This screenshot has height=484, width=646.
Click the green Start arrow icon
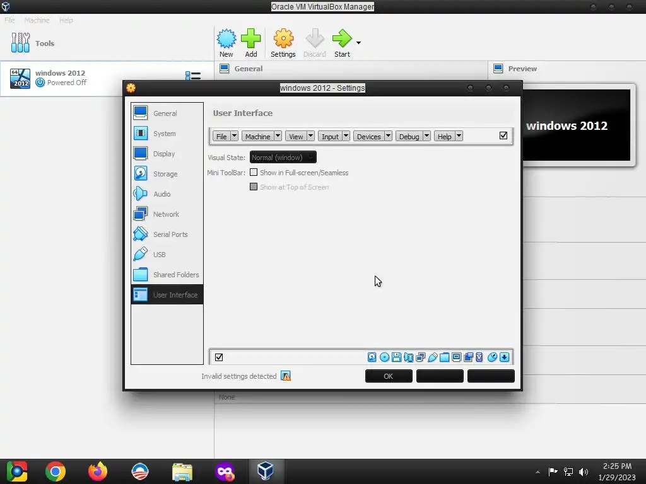coord(341,38)
